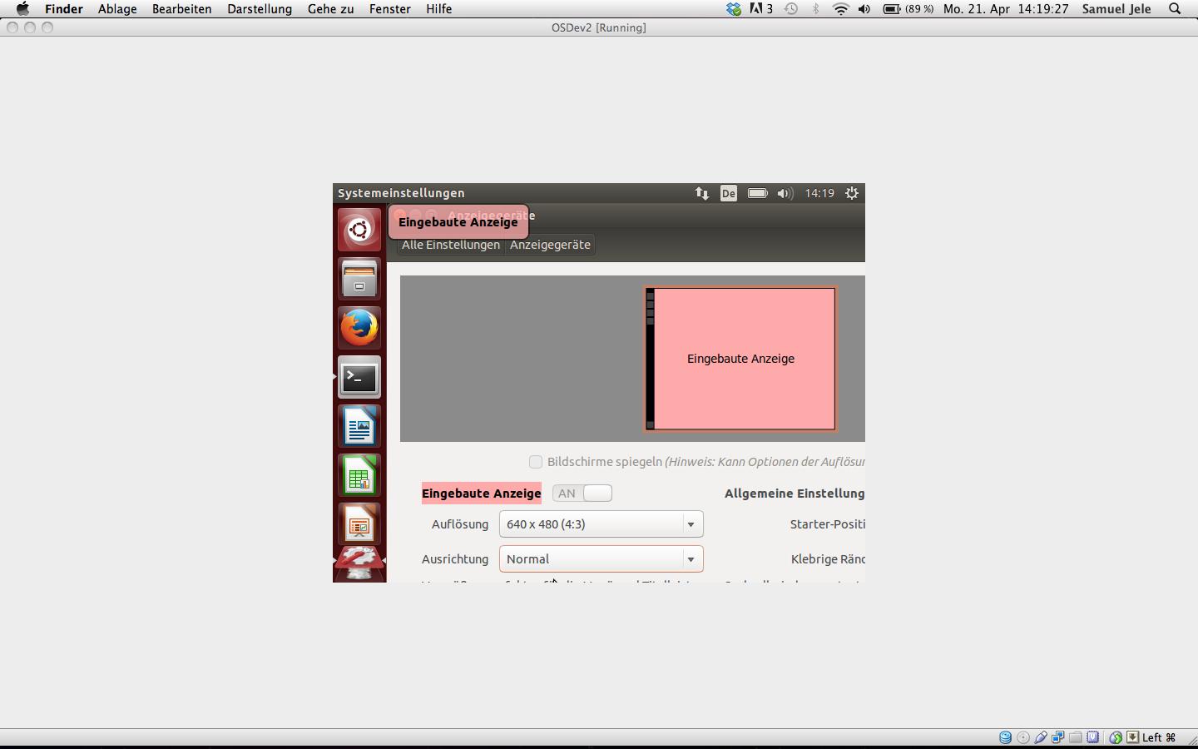Open Wi-Fi status in macOS menu bar
The image size is (1198, 749).
coord(841,9)
